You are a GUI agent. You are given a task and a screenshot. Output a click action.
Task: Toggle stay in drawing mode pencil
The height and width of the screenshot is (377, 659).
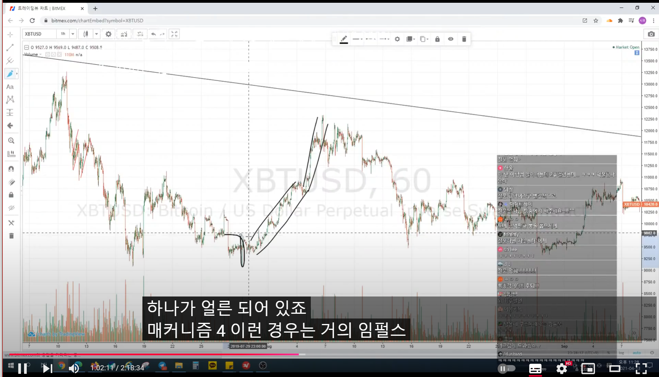point(11,182)
